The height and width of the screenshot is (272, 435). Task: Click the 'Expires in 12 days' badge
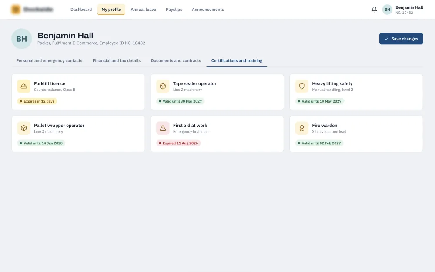click(x=37, y=101)
